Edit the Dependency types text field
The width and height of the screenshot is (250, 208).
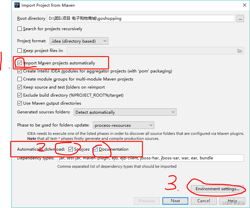tap(151, 158)
